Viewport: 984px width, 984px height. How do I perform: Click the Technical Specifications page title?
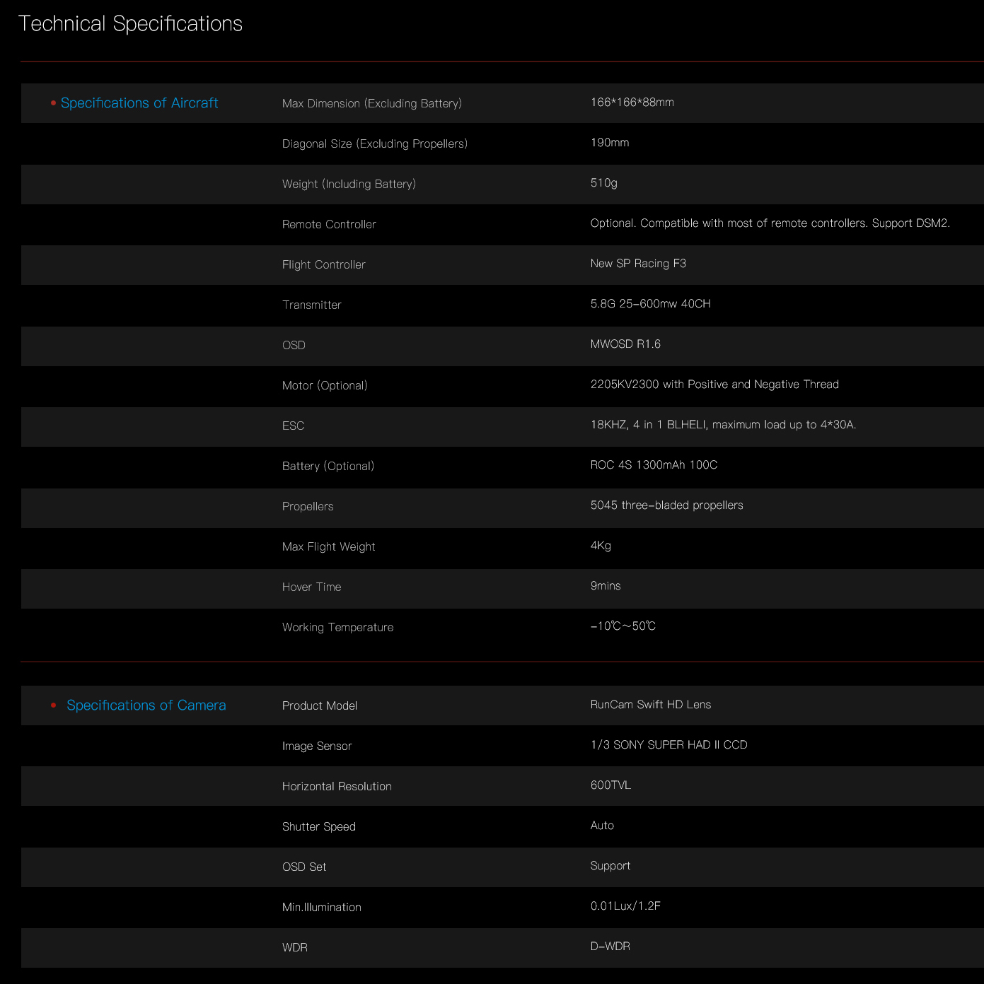pyautogui.click(x=131, y=24)
